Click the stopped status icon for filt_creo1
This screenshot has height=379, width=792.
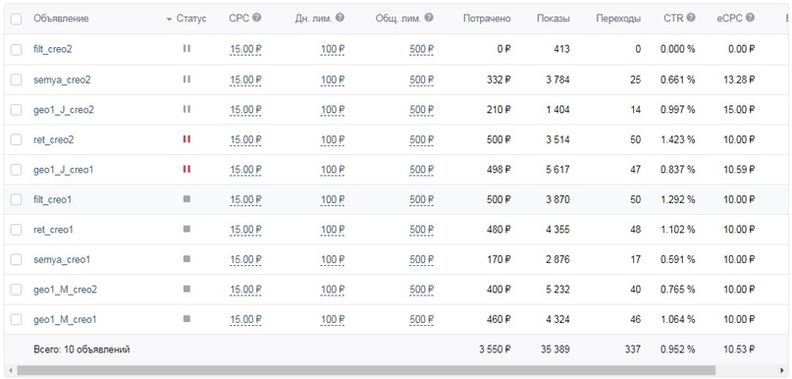pyautogui.click(x=186, y=199)
